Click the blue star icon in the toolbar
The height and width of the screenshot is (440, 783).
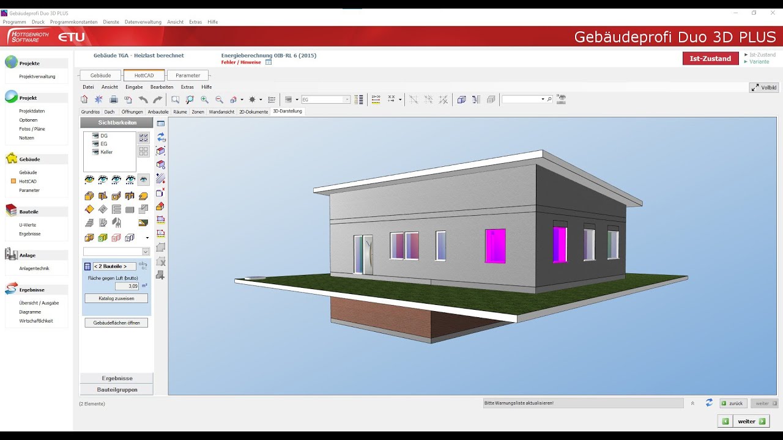(98, 99)
